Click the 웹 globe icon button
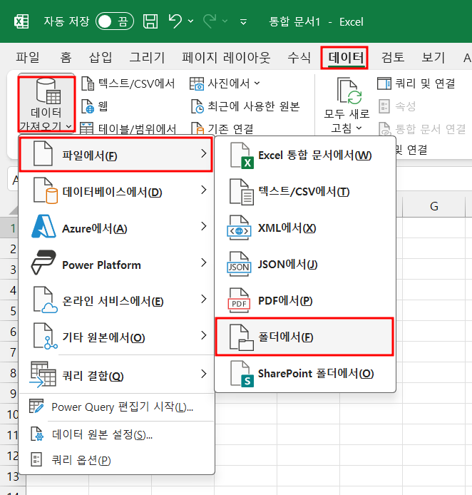This screenshot has height=495, width=472. click(x=94, y=106)
